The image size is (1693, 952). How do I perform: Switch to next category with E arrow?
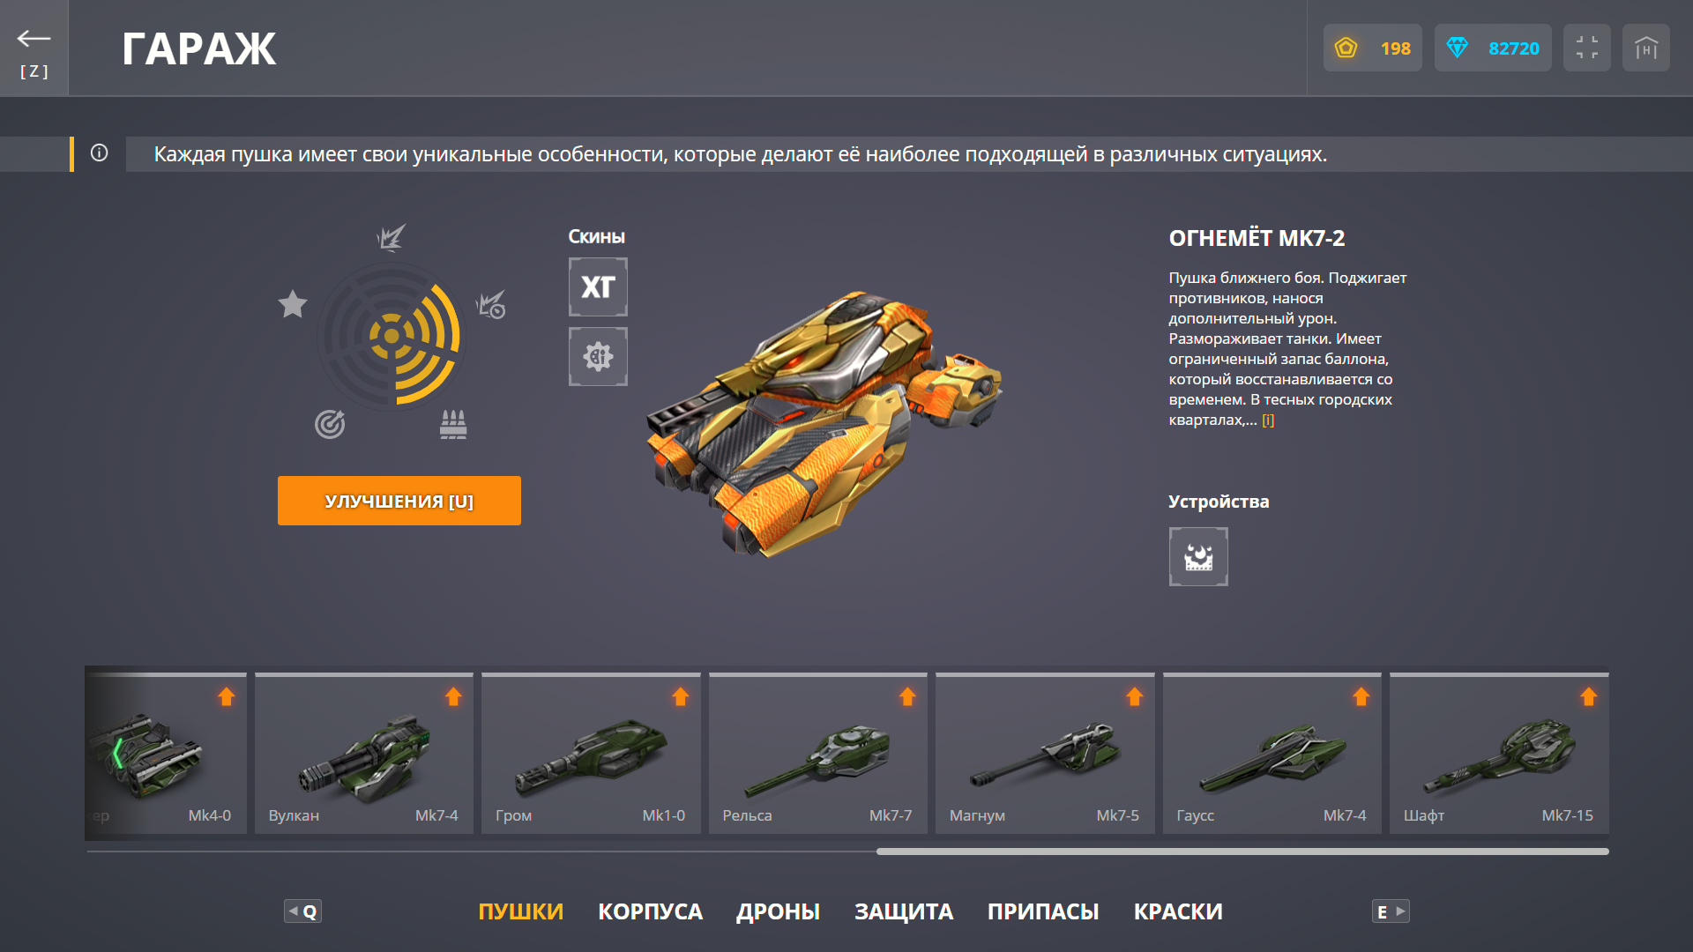(x=1391, y=911)
